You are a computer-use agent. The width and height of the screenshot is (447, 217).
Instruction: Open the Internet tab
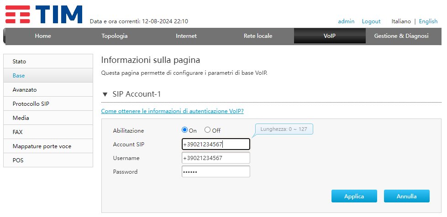click(x=186, y=36)
